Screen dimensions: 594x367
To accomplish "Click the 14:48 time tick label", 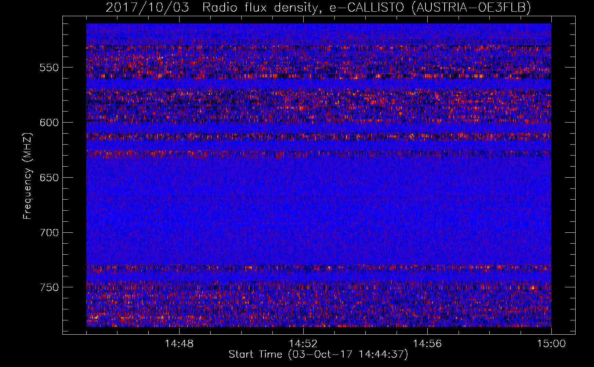I will coord(179,344).
